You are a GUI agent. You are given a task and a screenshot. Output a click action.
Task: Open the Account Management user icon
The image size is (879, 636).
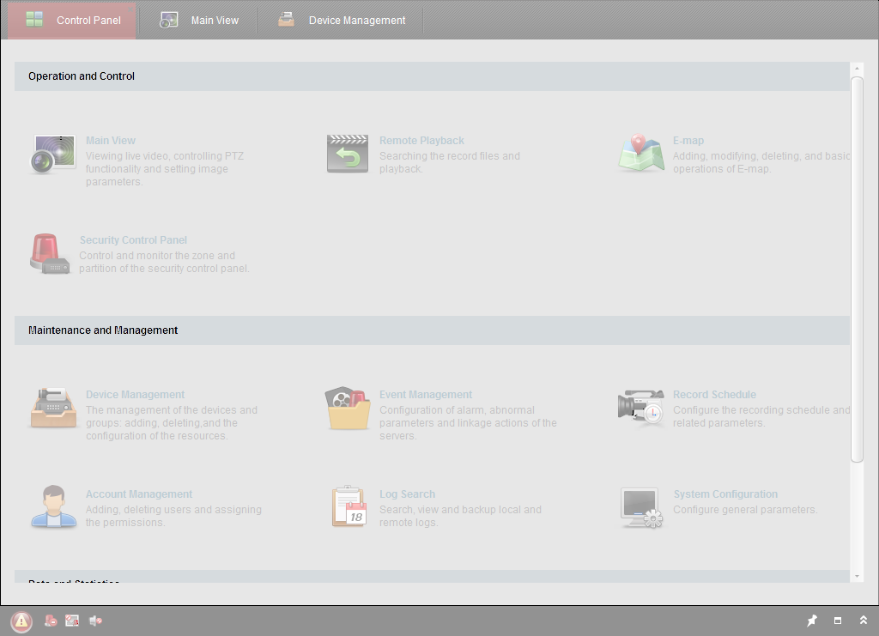click(x=53, y=506)
